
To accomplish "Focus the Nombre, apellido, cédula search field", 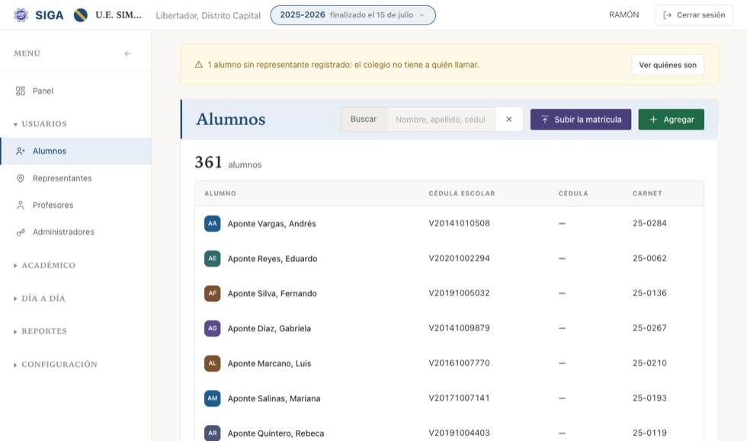I will point(441,120).
